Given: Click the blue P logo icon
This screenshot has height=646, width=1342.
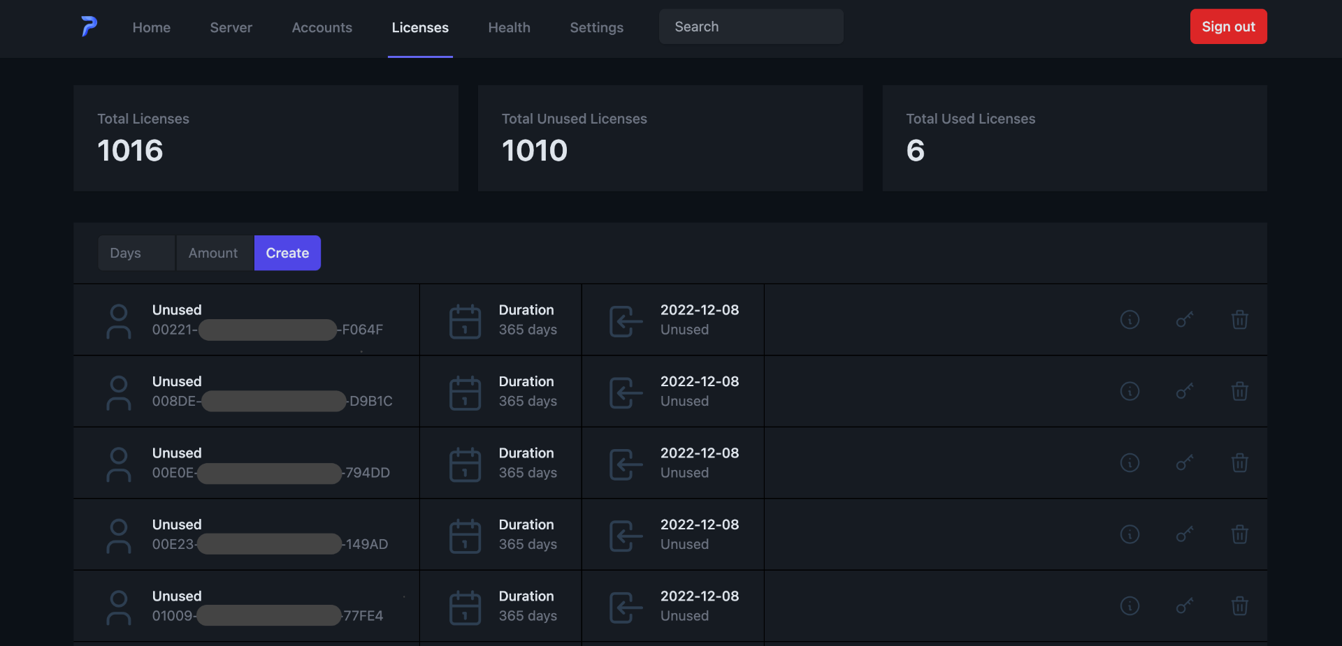Looking at the screenshot, I should [89, 27].
